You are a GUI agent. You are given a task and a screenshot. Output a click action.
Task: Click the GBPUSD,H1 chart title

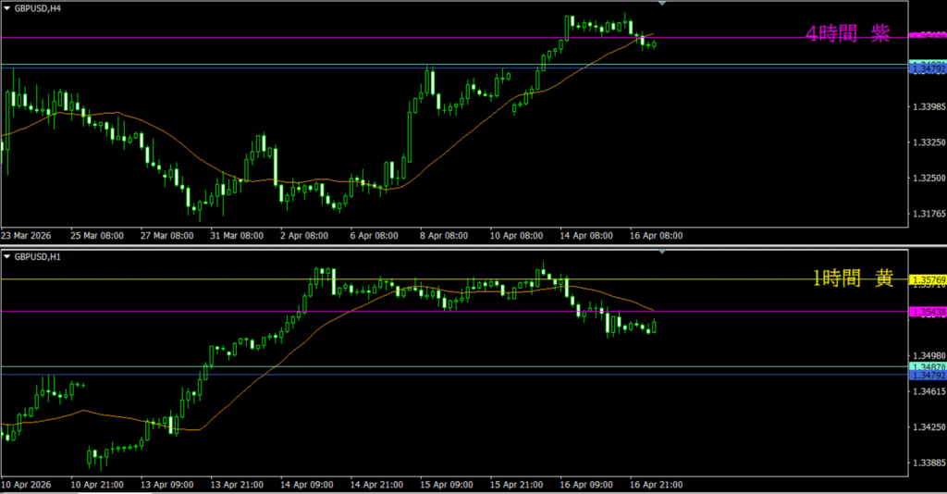point(40,256)
